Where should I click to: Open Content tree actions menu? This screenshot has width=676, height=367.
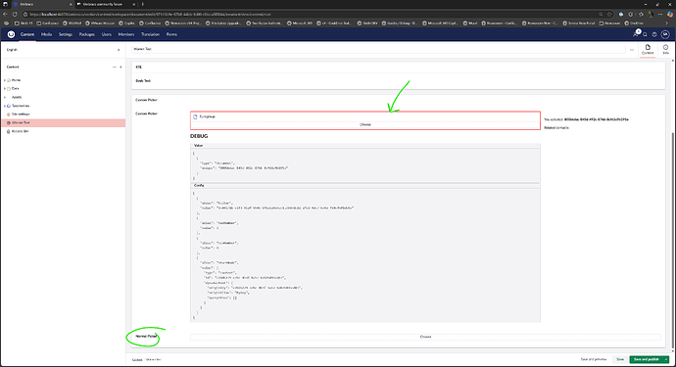pyautogui.click(x=115, y=68)
